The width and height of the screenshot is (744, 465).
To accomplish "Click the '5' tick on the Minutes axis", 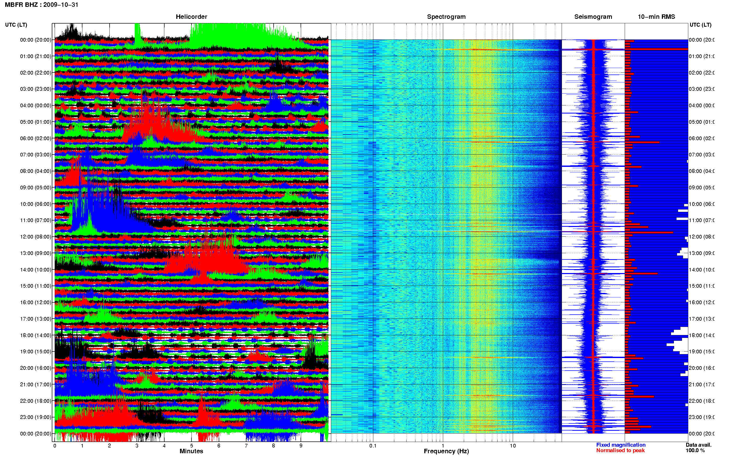I will pos(191,446).
